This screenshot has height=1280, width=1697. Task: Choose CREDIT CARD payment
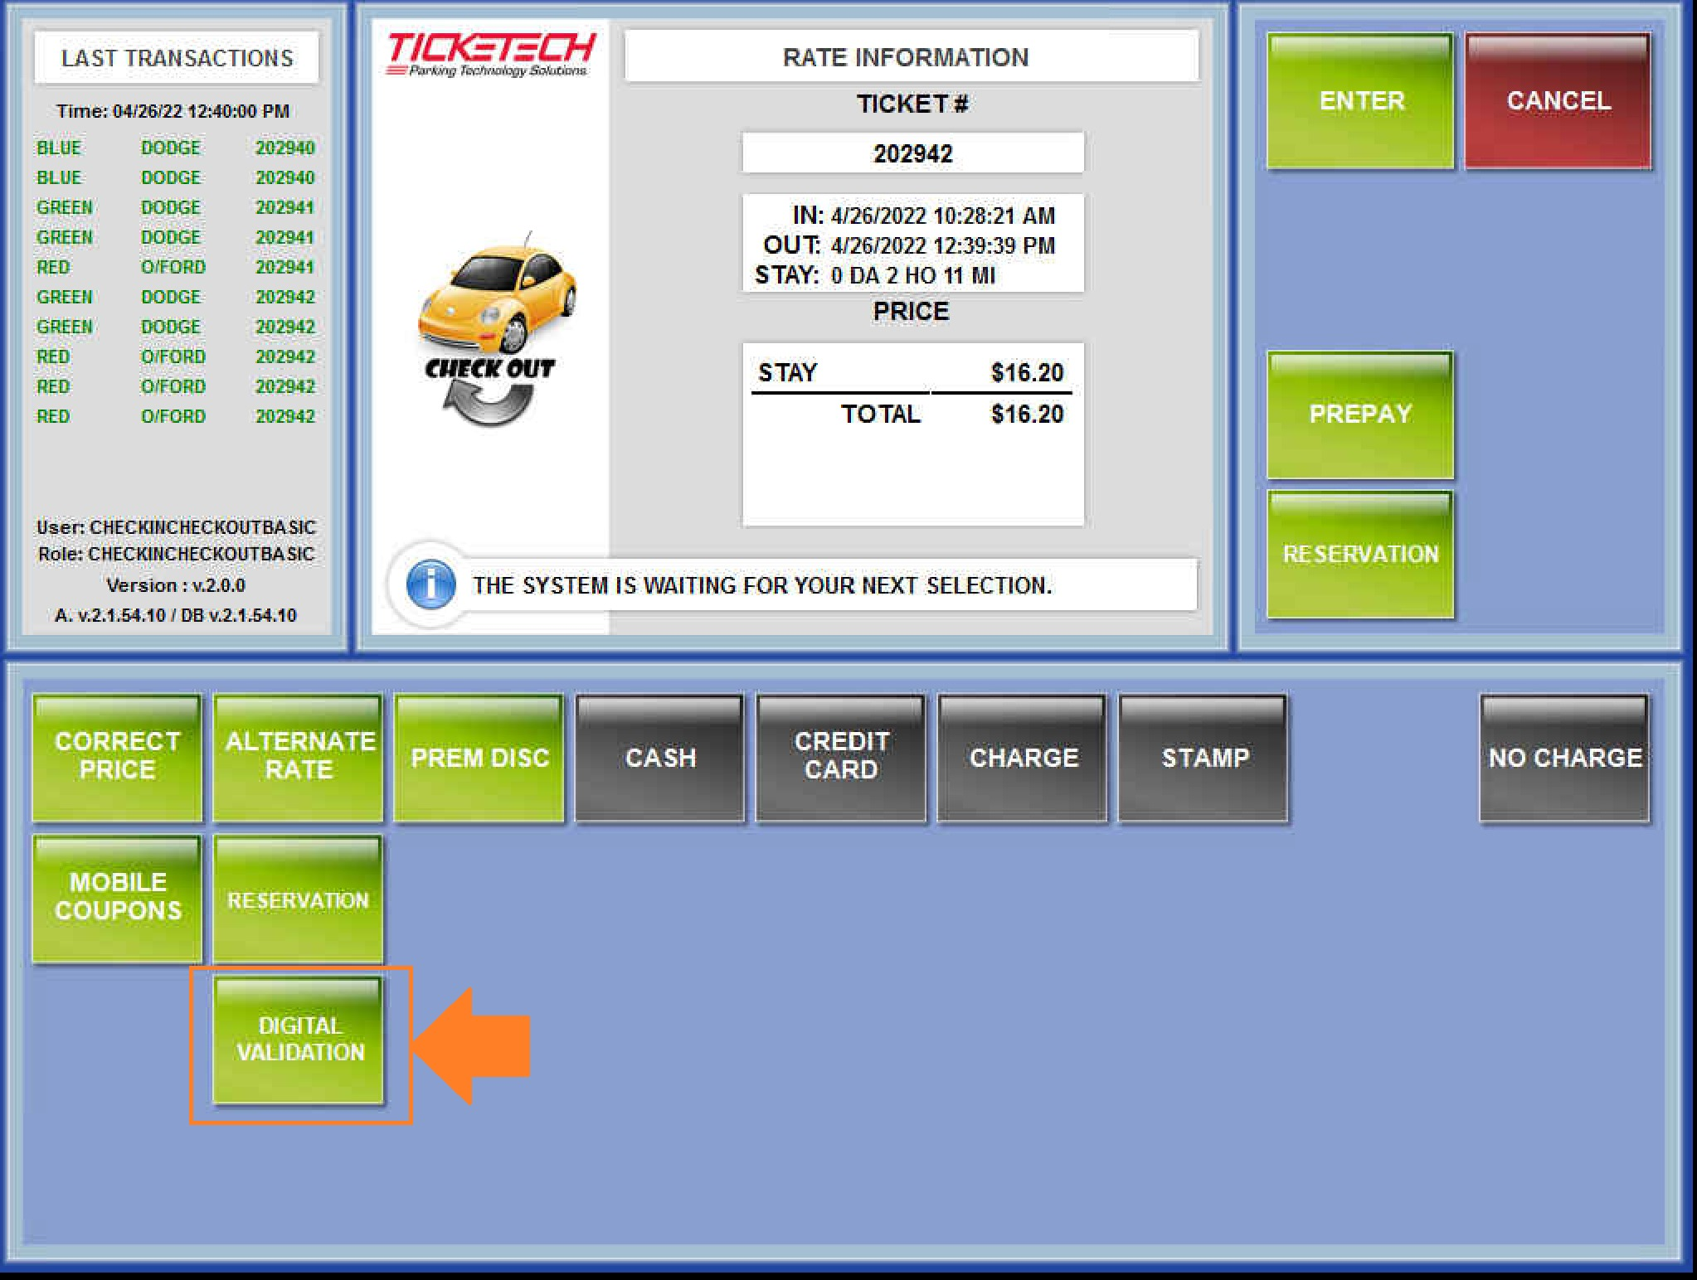coord(841,757)
